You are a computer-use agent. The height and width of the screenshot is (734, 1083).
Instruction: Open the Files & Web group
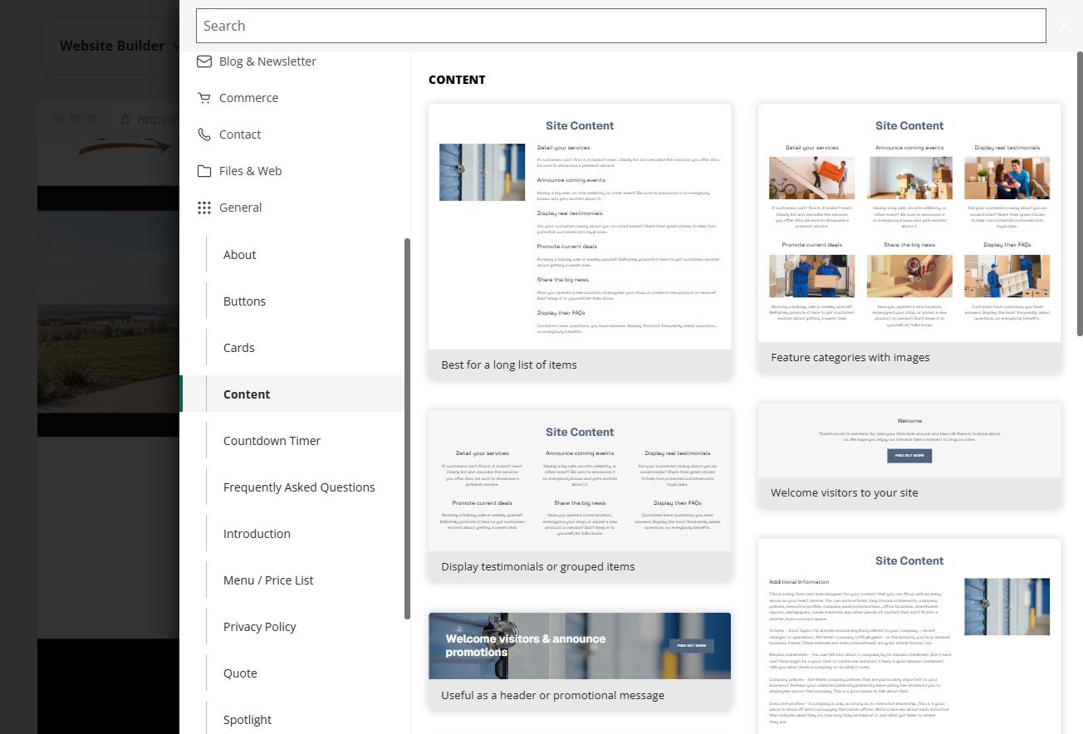pyautogui.click(x=250, y=171)
